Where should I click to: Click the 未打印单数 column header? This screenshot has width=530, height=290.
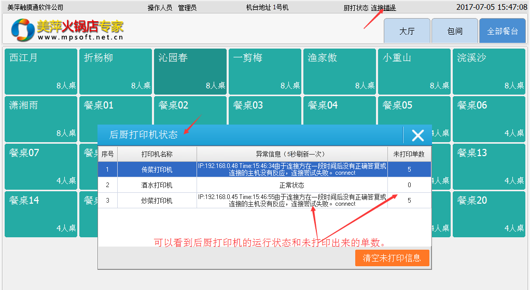409,154
